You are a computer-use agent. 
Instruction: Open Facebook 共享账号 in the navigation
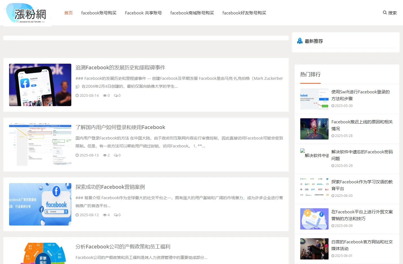143,13
